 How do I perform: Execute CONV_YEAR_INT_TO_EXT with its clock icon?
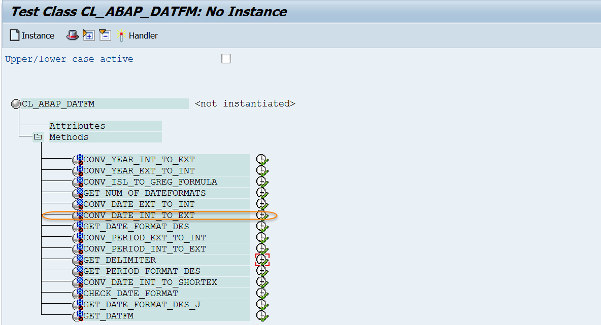click(262, 159)
